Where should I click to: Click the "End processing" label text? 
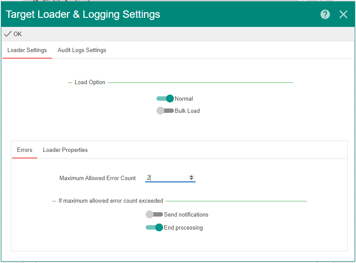[183, 227]
